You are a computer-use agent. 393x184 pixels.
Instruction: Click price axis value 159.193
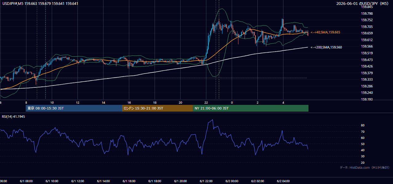click(367, 99)
